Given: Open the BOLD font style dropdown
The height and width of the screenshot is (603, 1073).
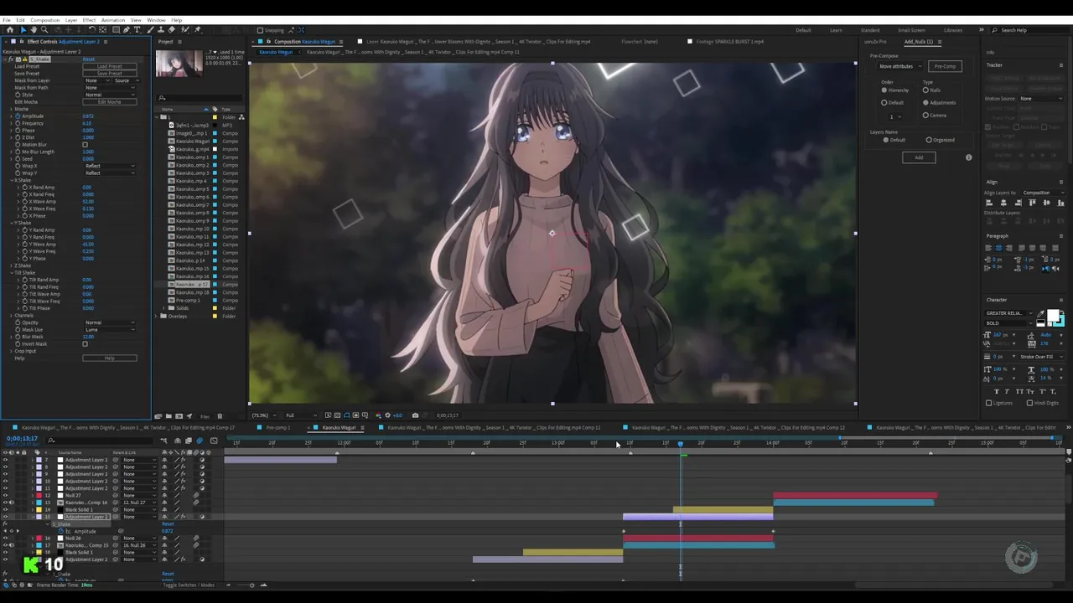Looking at the screenshot, I should click(1009, 323).
